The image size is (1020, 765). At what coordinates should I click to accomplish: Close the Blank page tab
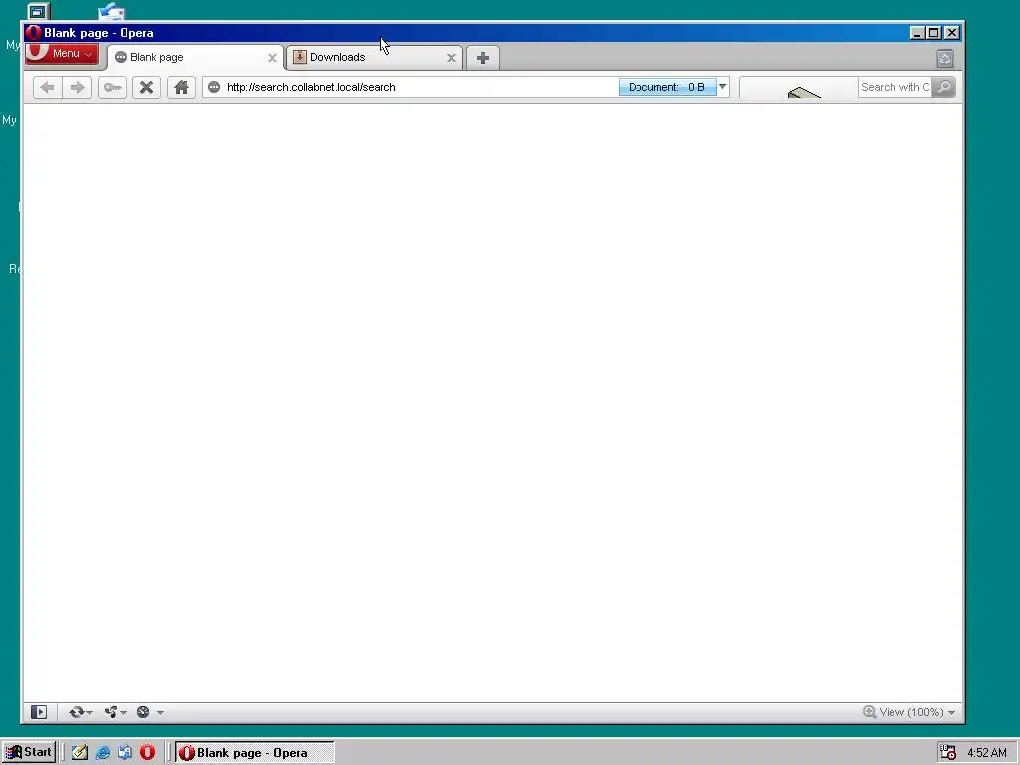click(x=273, y=58)
